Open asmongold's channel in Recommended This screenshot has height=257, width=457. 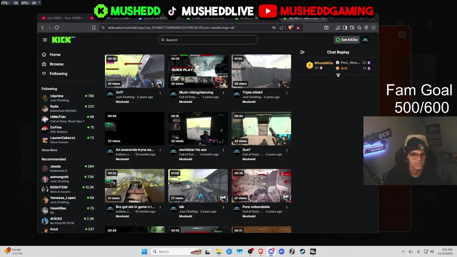pos(68,179)
